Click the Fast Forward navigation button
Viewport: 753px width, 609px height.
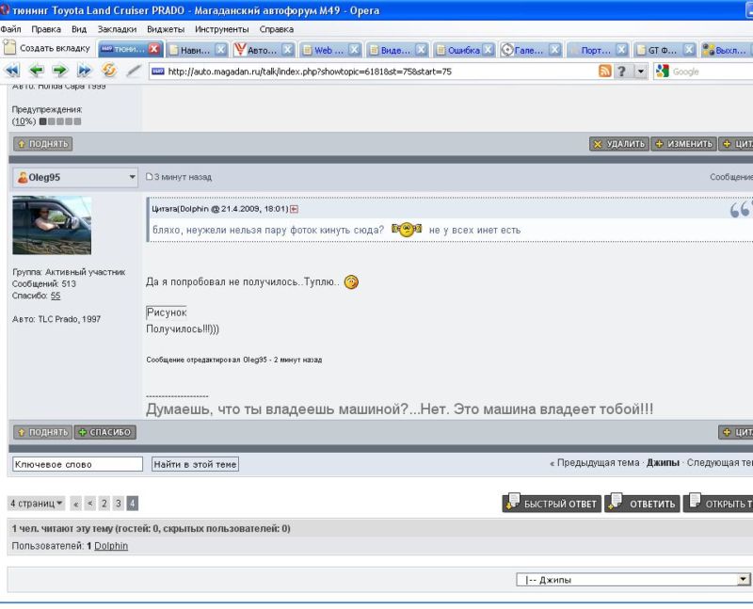[83, 71]
